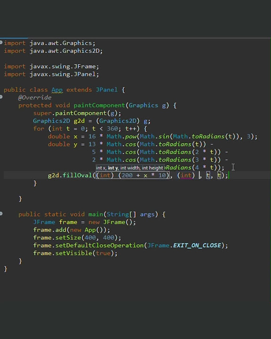
Task: Click the 't++' increment expression
Action: point(130,129)
